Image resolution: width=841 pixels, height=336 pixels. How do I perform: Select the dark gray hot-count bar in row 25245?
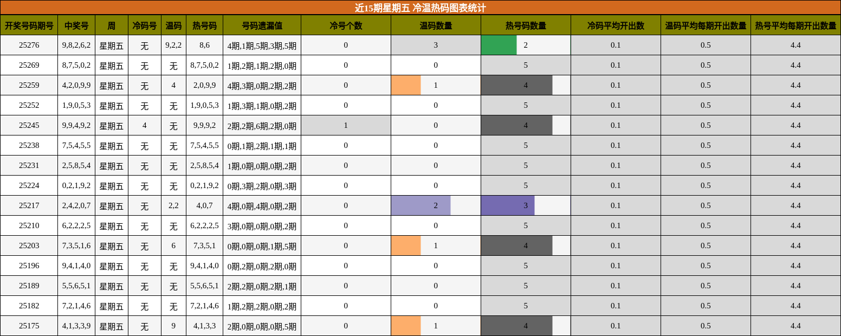[516, 125]
